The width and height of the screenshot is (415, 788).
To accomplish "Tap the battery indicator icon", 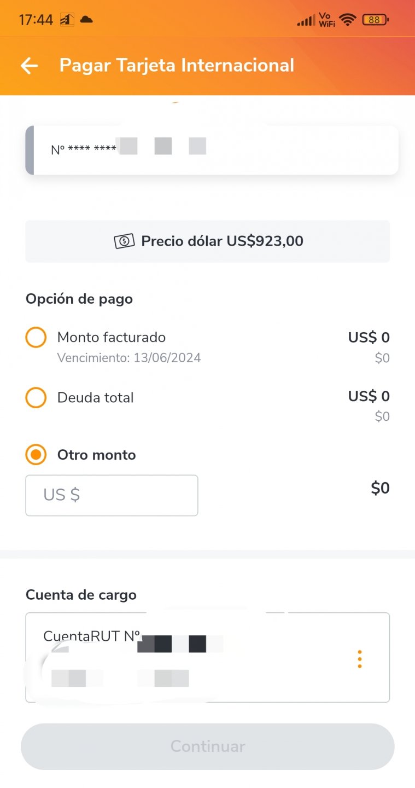I will 375,20.
